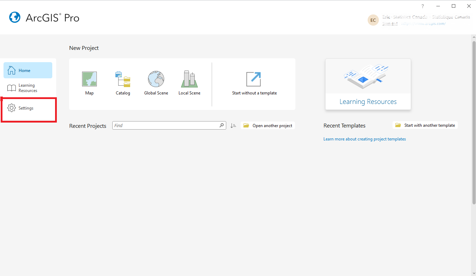Open the help question mark icon
Image resolution: width=476 pixels, height=276 pixels.
423,6
